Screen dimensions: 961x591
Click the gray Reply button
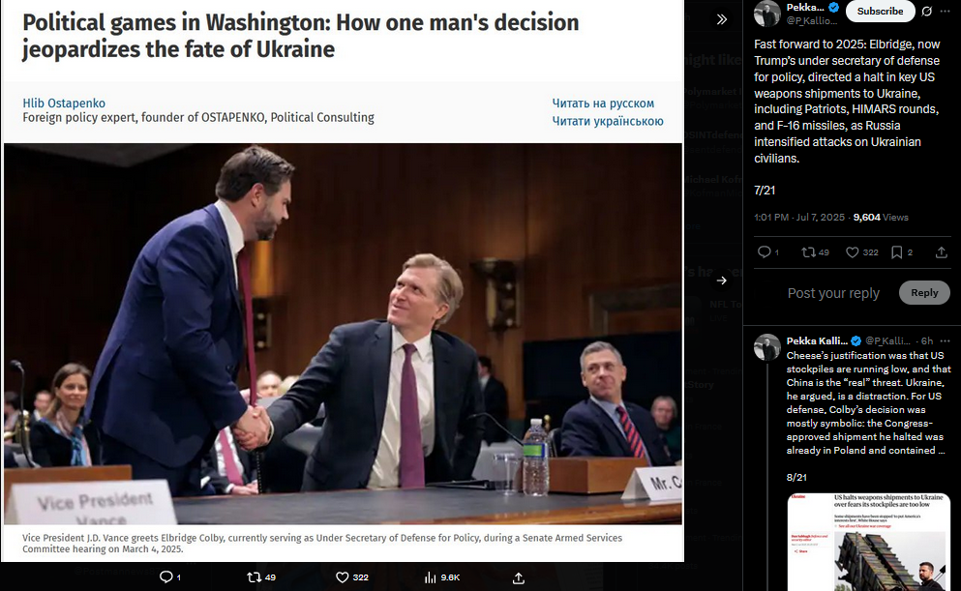(x=924, y=293)
